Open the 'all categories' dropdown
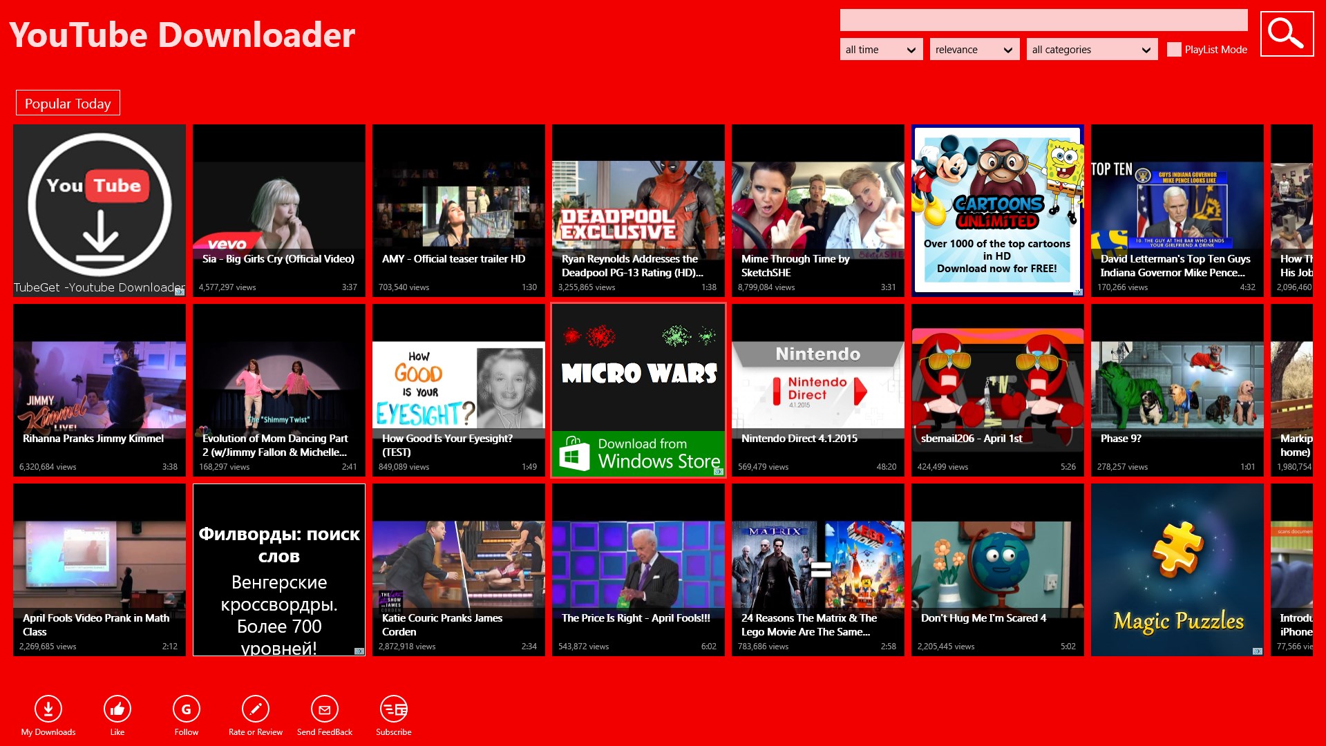The image size is (1326, 746). (x=1092, y=50)
